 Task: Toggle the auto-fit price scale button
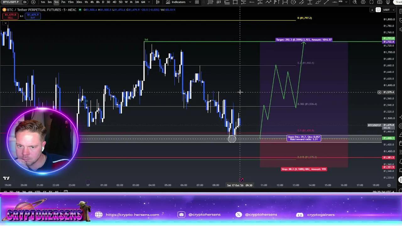(378, 10)
